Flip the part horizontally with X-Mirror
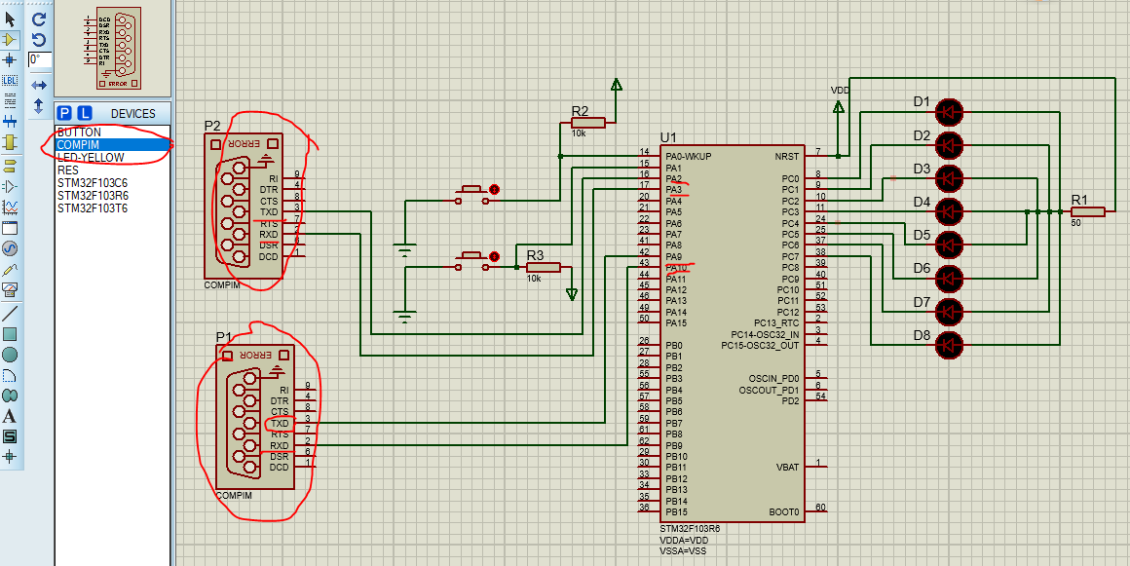 pyautogui.click(x=40, y=86)
